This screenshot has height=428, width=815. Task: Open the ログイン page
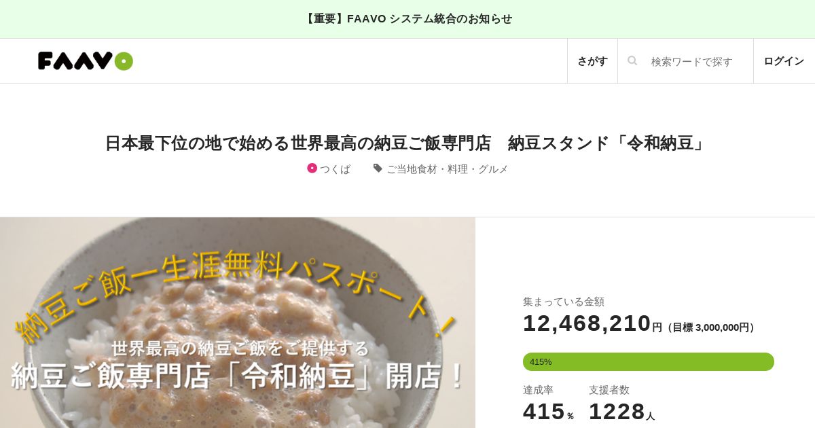784,61
